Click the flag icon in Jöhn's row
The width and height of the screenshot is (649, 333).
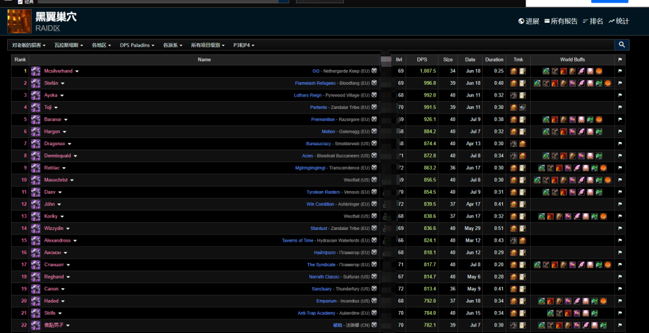[x=620, y=204]
